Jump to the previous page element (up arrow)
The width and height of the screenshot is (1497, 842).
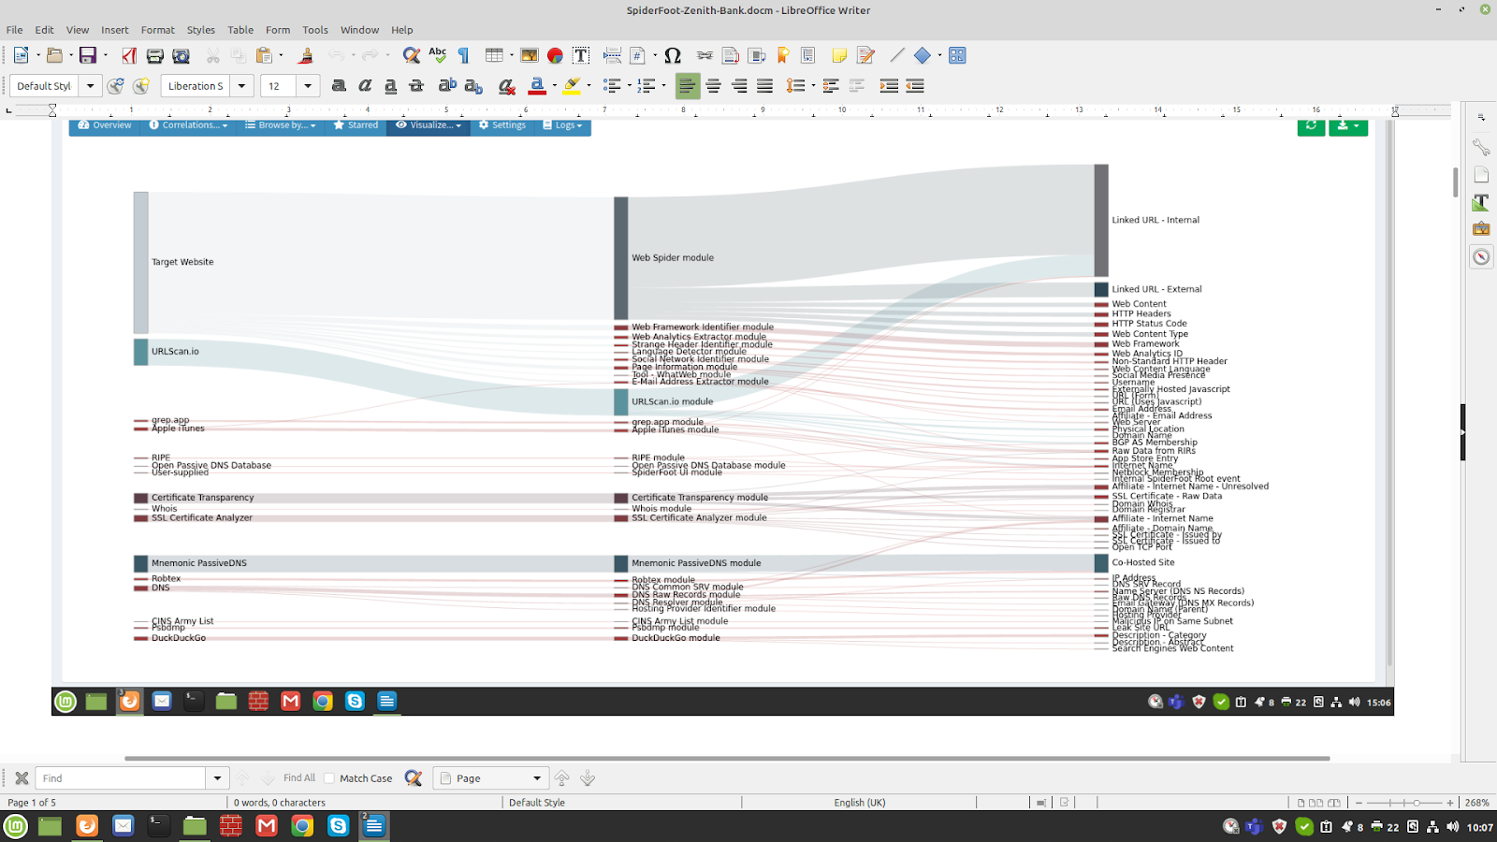click(561, 778)
